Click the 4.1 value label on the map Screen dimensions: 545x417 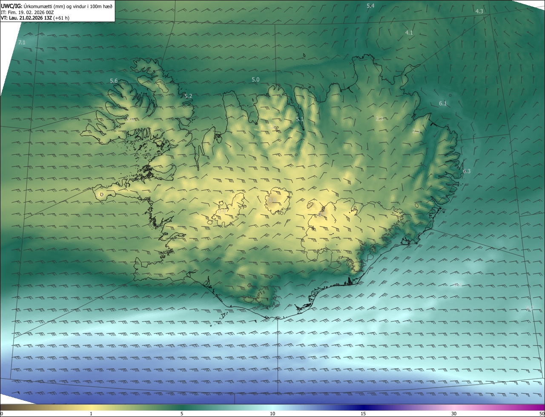(409, 33)
